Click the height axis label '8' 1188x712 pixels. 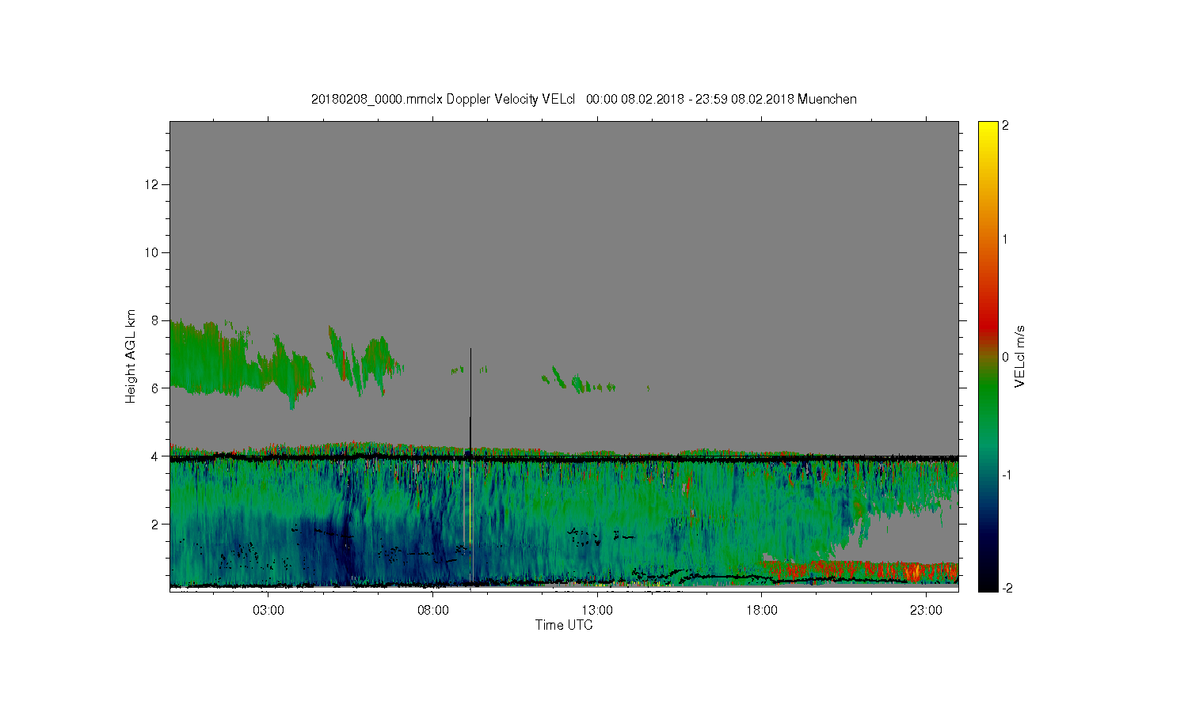[156, 320]
